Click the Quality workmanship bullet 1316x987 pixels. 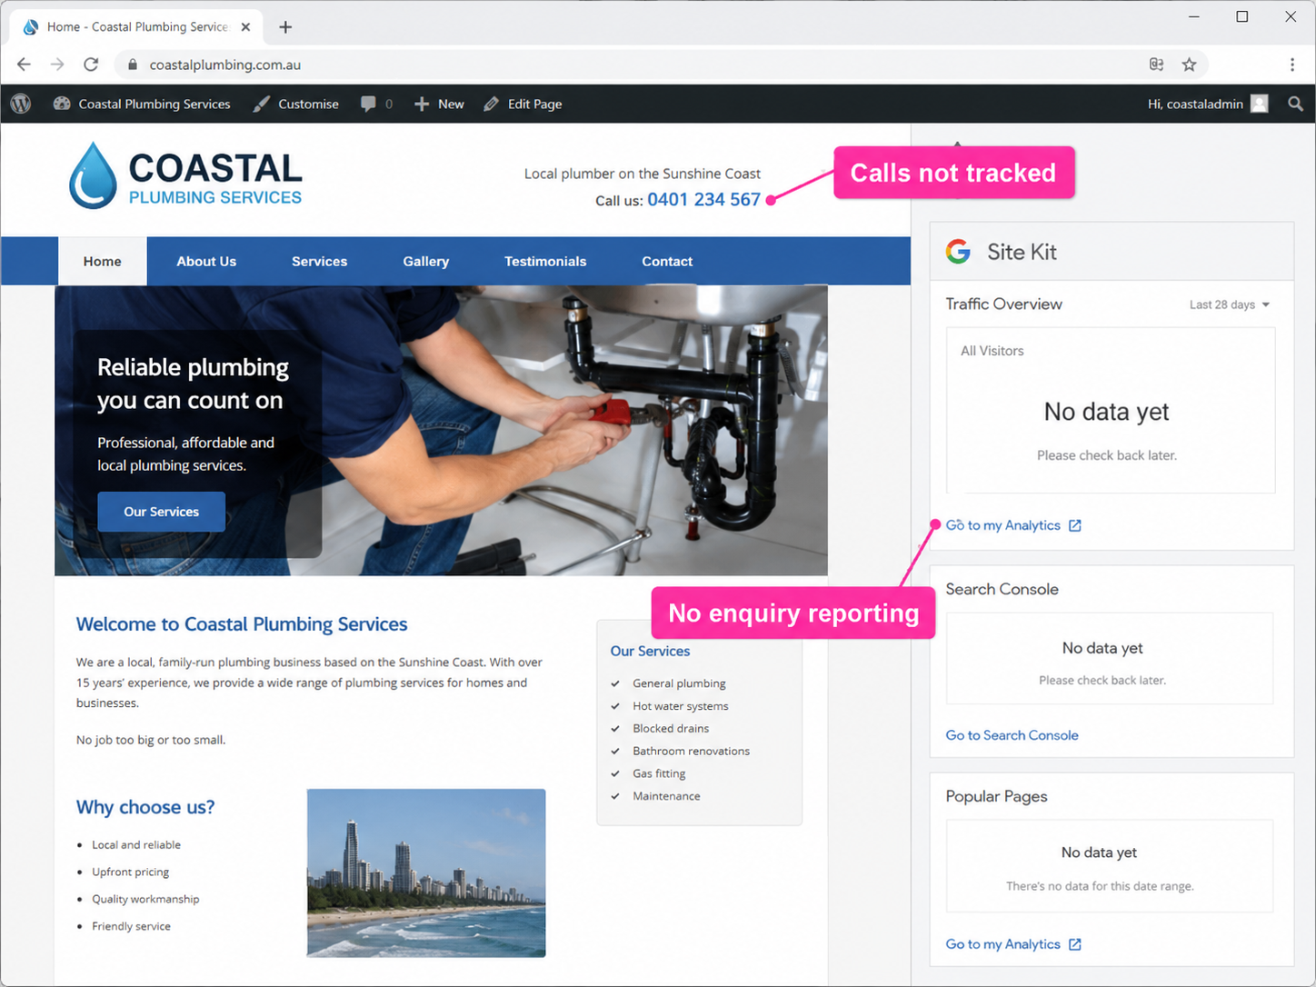[x=145, y=899]
